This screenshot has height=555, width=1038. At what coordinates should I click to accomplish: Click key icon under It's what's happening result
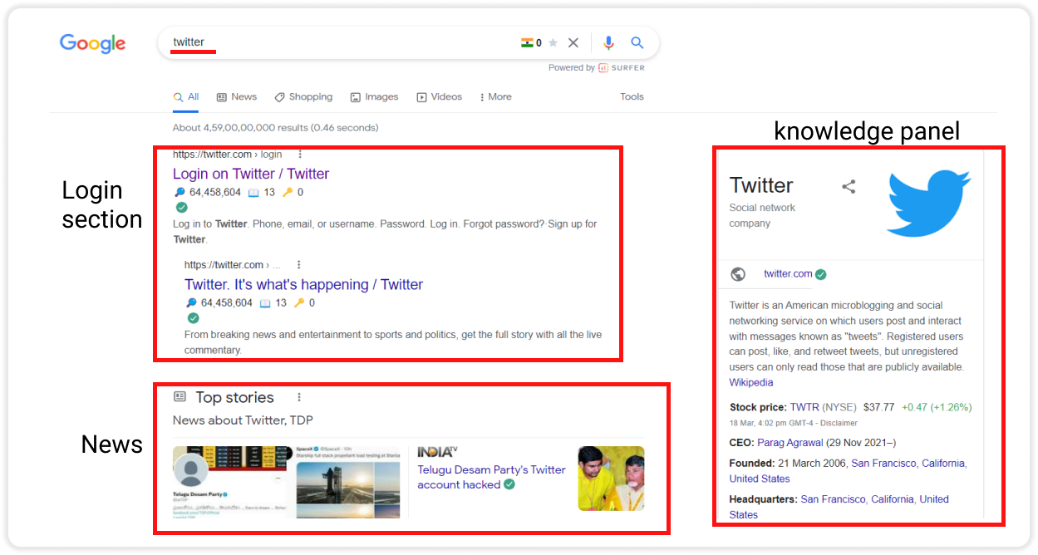[x=299, y=303]
